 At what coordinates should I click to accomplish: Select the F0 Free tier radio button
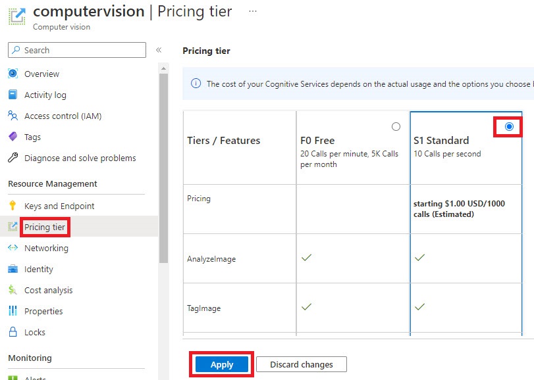point(396,126)
